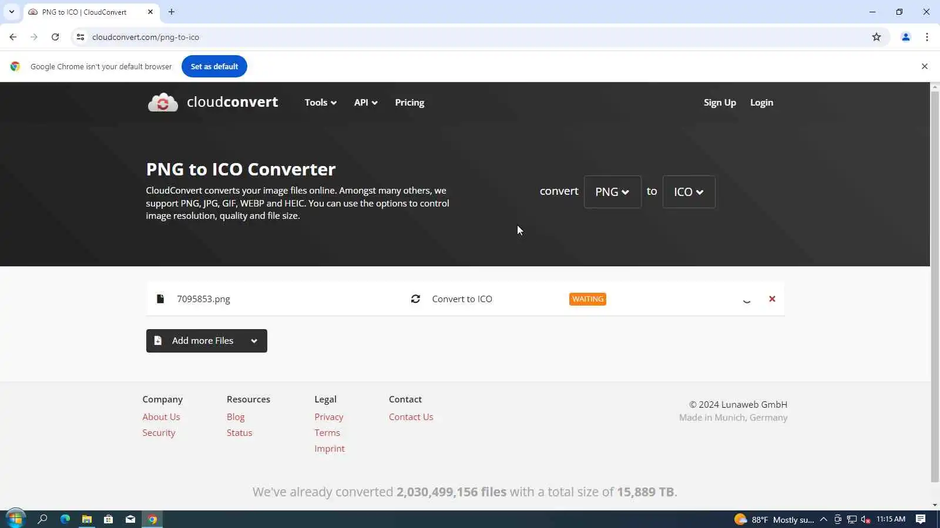Open Microsoft Store from the taskbar

(109, 519)
